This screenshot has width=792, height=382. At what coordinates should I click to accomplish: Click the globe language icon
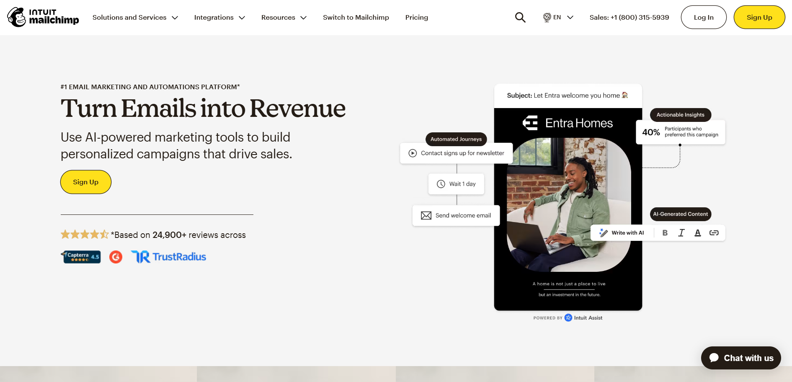coord(547,17)
